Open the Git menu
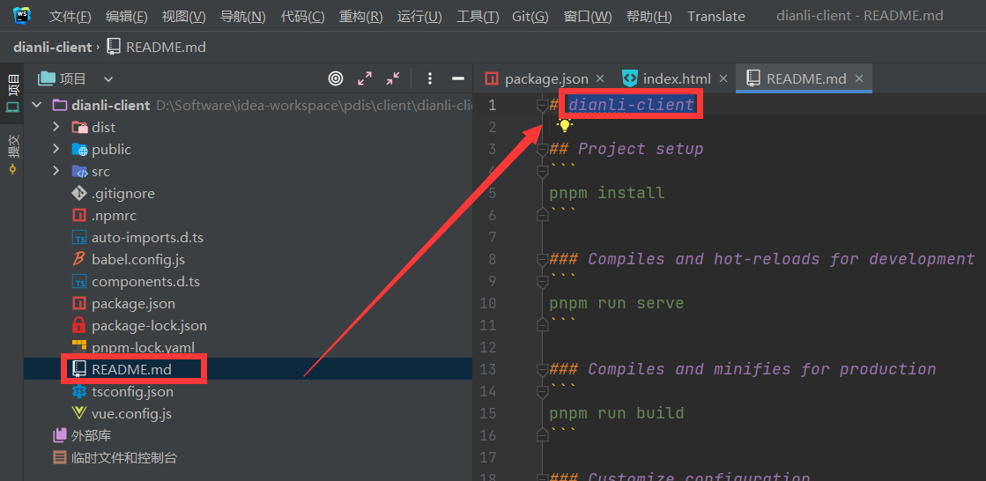This screenshot has width=986, height=481. [x=530, y=17]
